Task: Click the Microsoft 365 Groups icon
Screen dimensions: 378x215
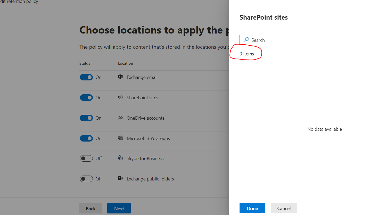Action: click(120, 138)
